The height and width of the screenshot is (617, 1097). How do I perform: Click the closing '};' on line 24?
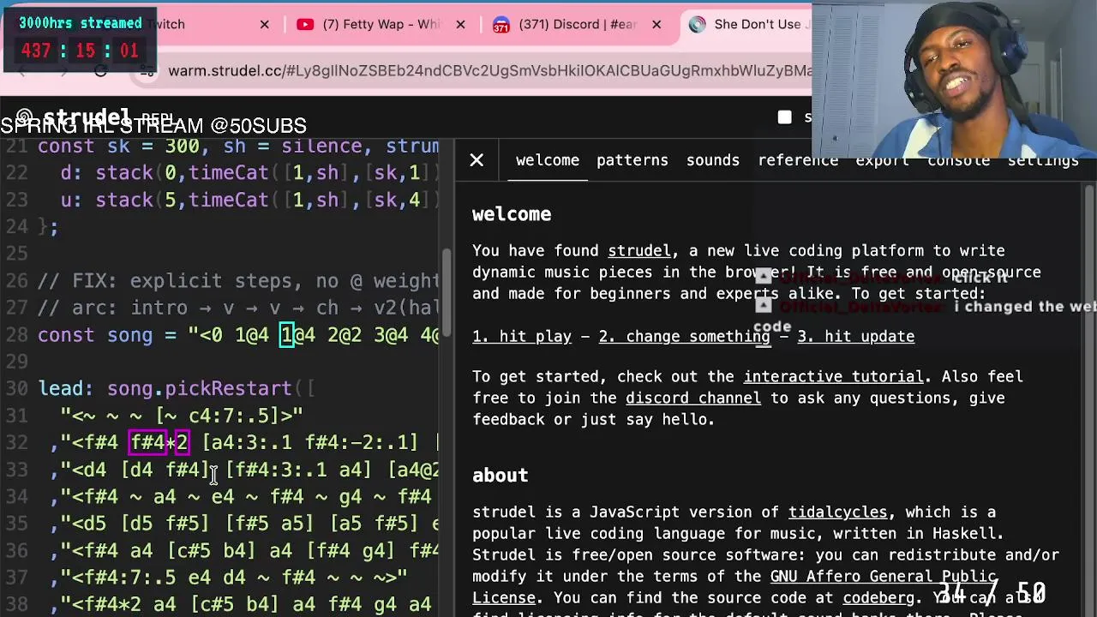[x=48, y=227]
